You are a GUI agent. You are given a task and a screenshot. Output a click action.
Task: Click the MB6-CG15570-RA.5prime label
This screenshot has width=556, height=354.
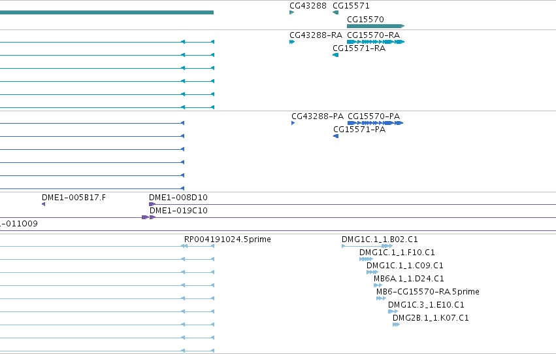(x=428, y=292)
